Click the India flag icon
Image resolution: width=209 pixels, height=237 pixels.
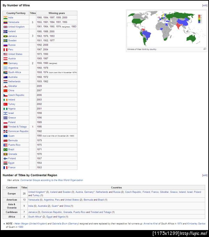6,18
